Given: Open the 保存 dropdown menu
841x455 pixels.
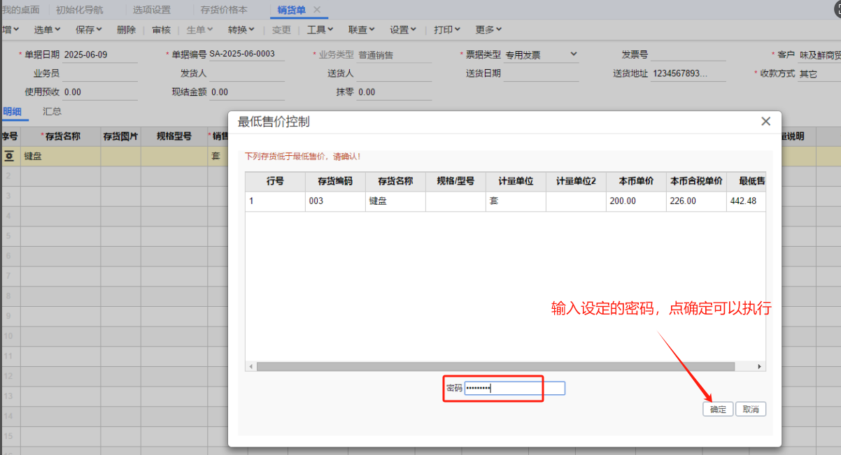Looking at the screenshot, I should [x=89, y=30].
